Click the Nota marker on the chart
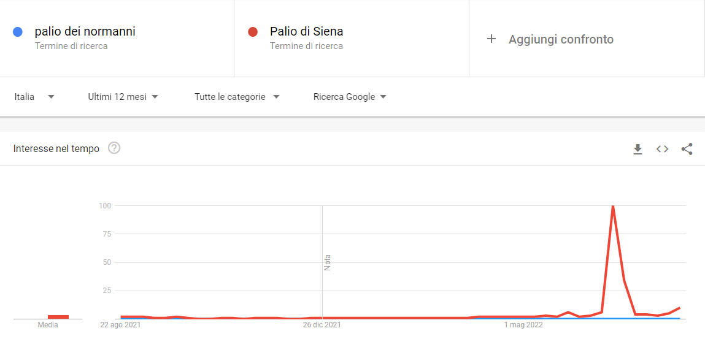The width and height of the screenshot is (705, 350). [327, 262]
